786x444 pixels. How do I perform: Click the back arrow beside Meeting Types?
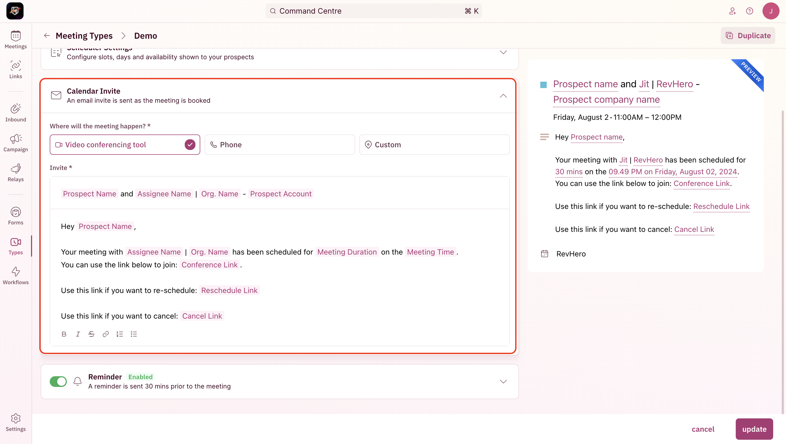(x=47, y=36)
